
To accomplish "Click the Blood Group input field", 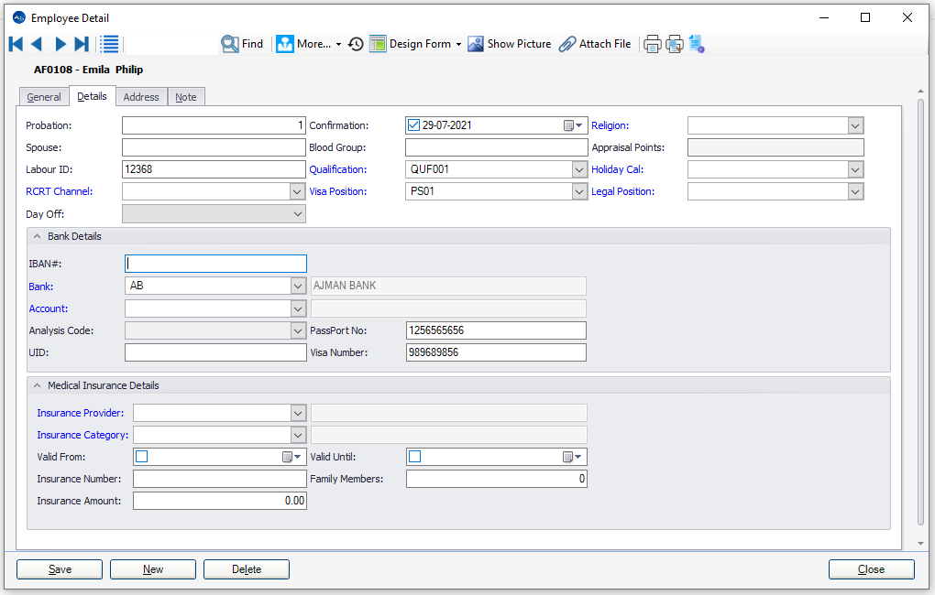I will (496, 147).
